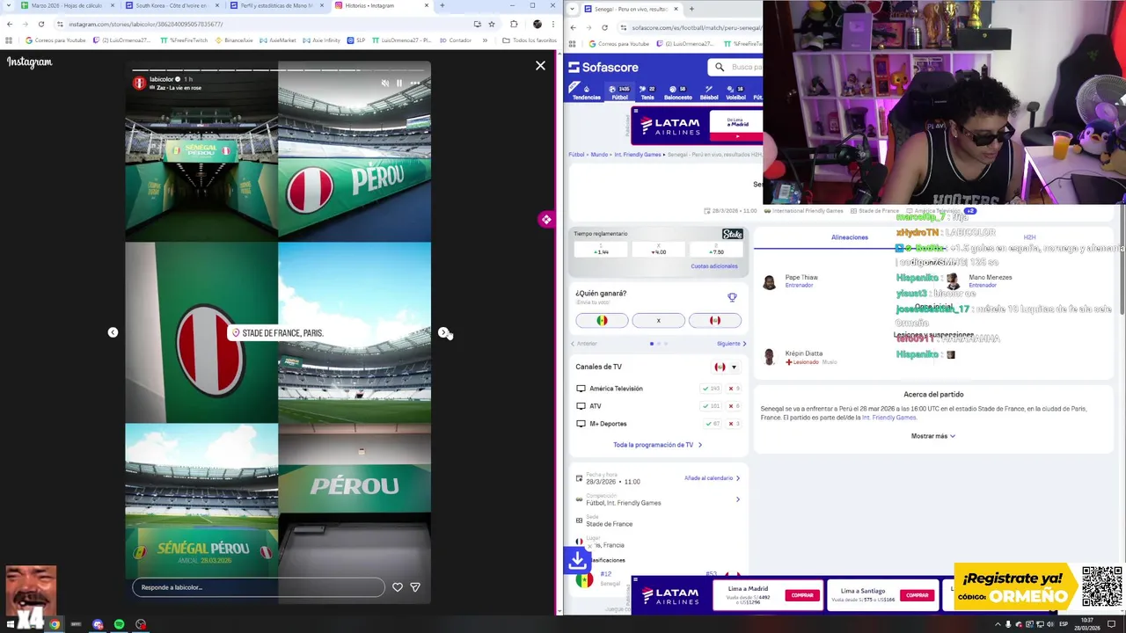The image size is (1126, 633).
Task: Select the Fútbol sports tab
Action: coord(619,92)
